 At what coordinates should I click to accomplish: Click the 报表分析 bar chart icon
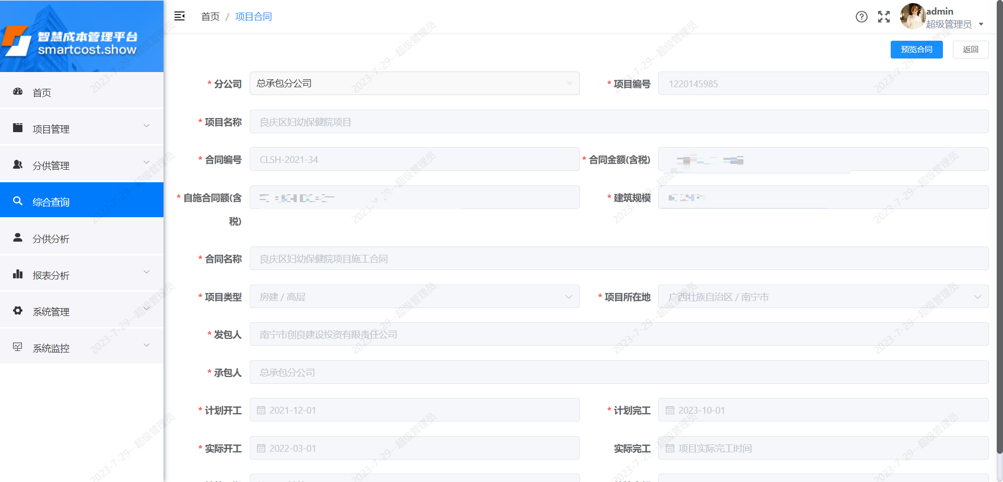[18, 274]
